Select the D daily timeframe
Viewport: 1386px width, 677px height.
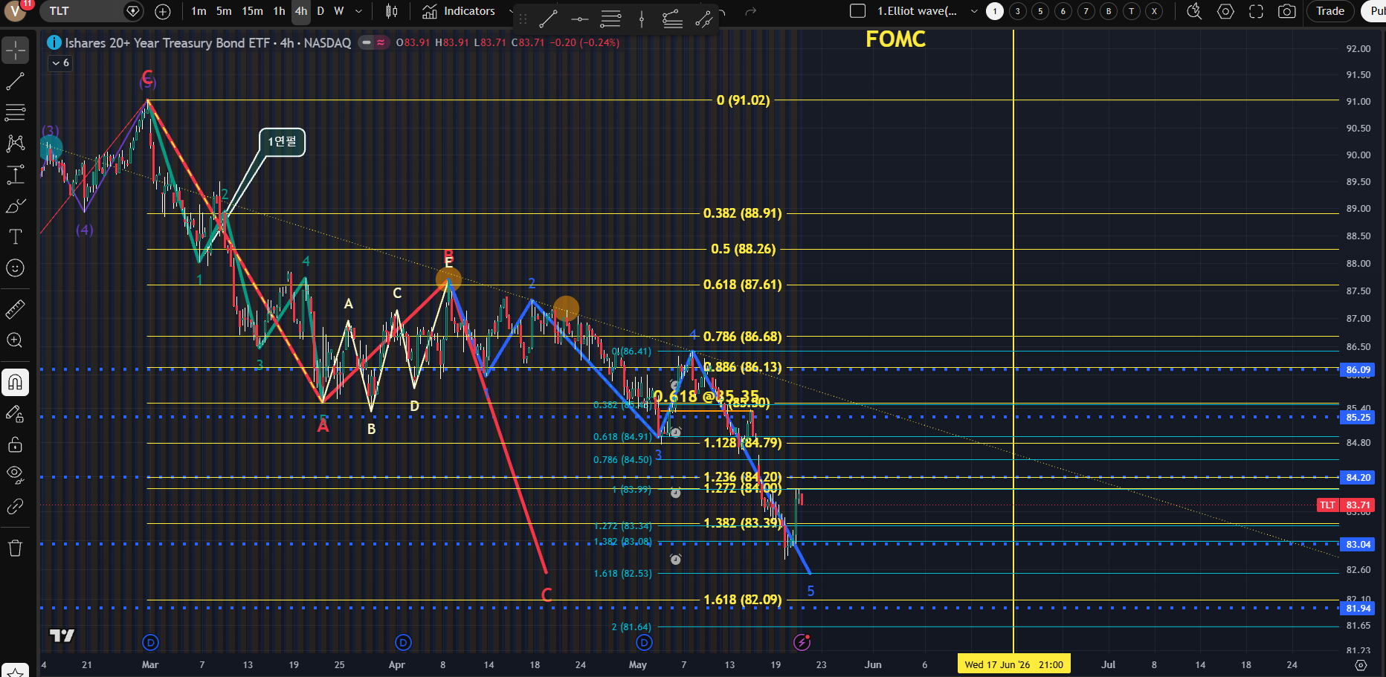point(320,11)
